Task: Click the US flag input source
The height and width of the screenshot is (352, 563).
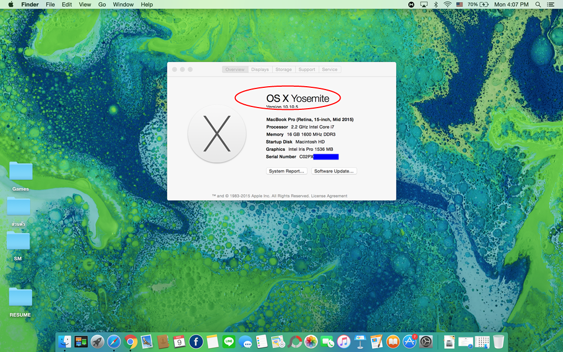Action: pyautogui.click(x=459, y=5)
